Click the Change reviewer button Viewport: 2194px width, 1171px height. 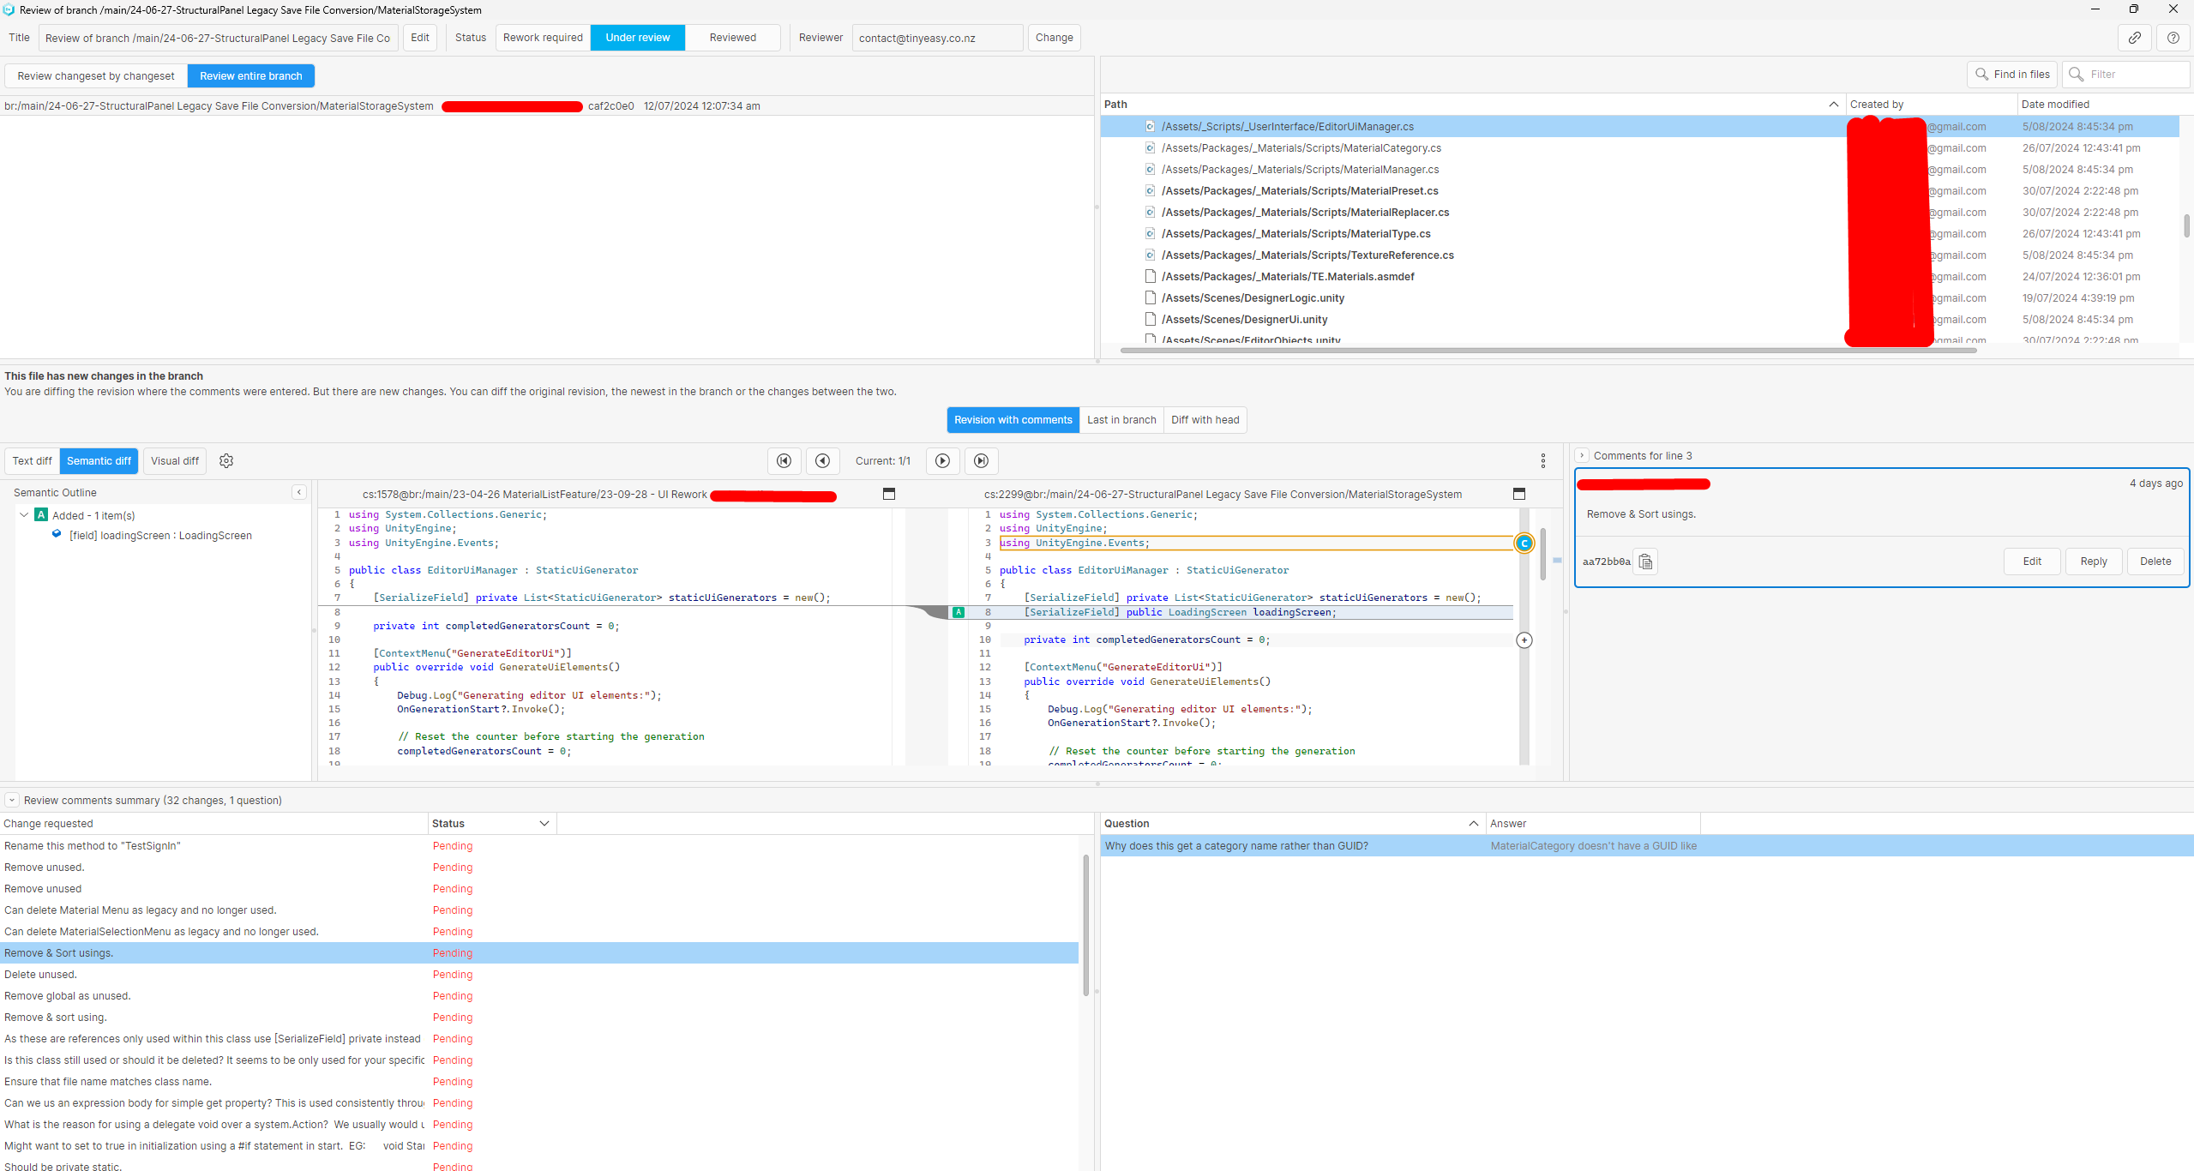[x=1054, y=38]
